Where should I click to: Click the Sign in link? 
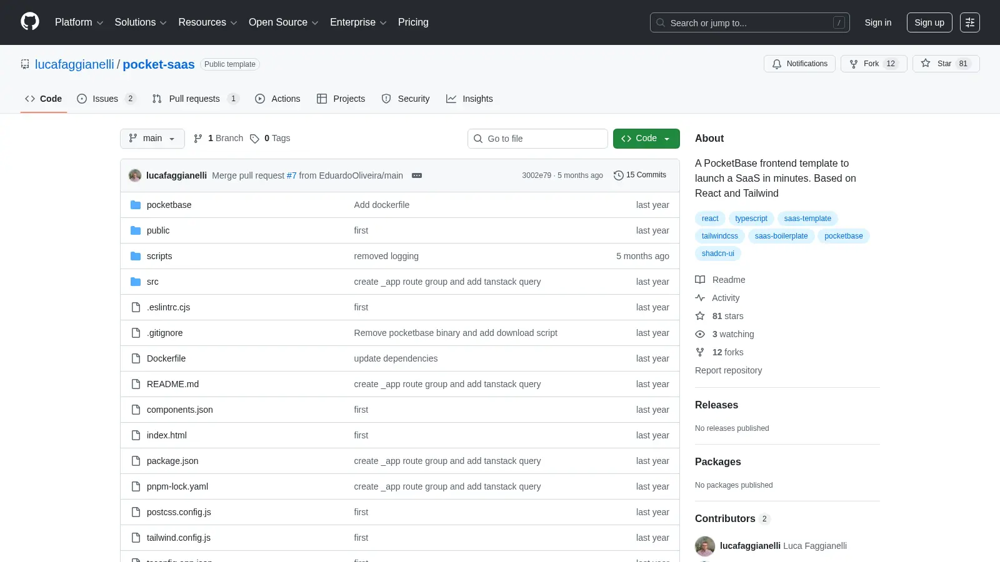tap(878, 22)
